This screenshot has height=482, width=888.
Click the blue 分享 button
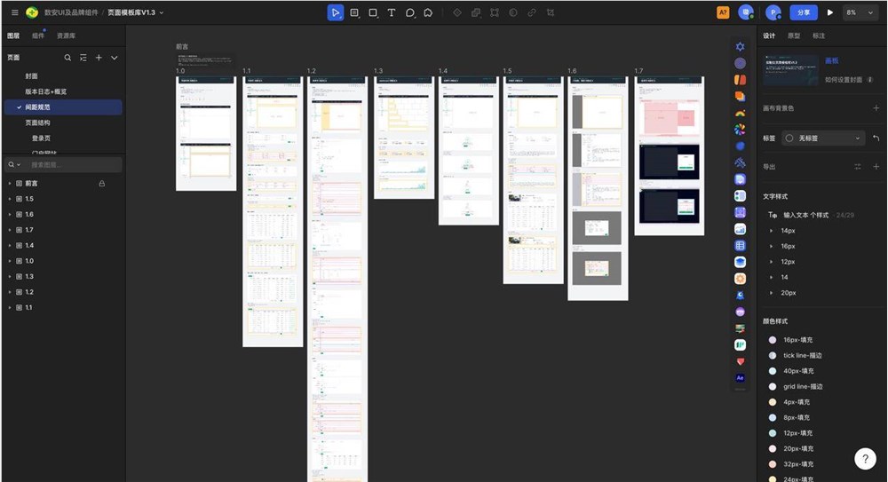tap(804, 12)
